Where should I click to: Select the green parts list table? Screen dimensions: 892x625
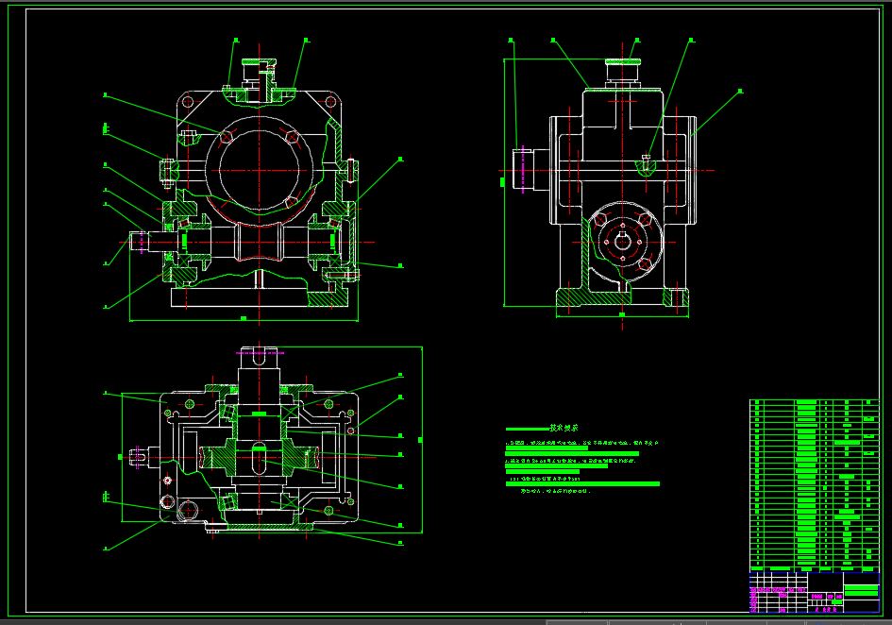[814, 485]
